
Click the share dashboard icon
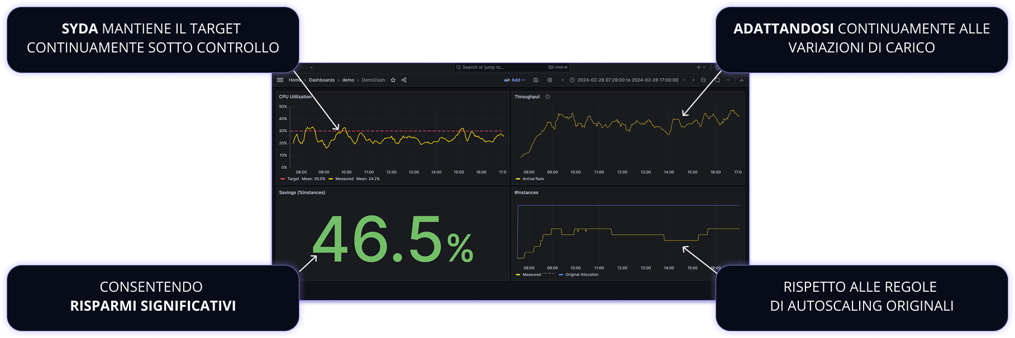tap(404, 80)
